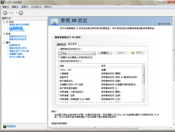The height and width of the screenshot is (132, 175).
Task: Click the horizontal scrollbar right arrow
Action: coord(171,128)
